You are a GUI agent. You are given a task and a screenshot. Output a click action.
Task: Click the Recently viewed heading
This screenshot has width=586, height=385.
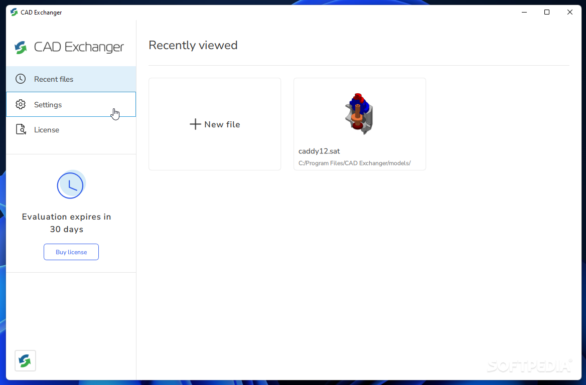193,45
